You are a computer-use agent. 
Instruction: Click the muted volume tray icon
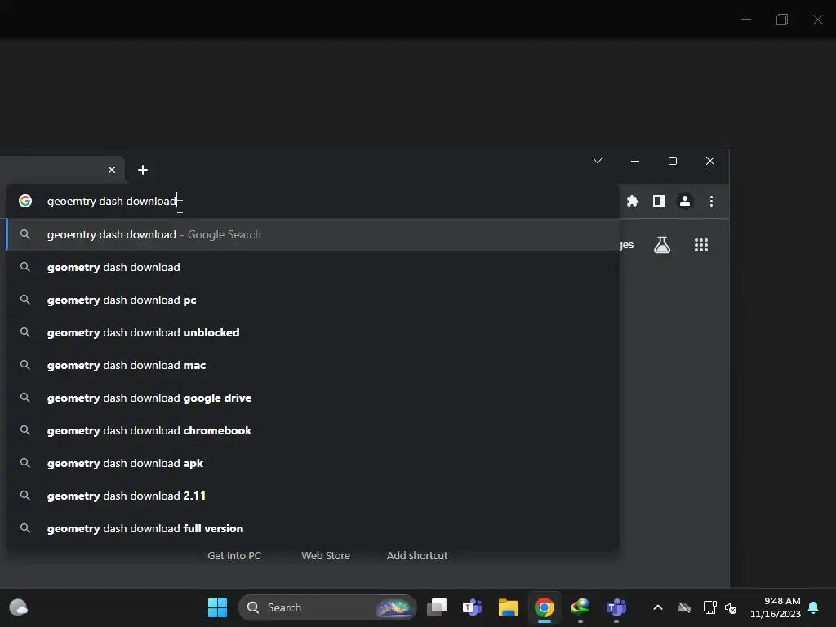731,607
